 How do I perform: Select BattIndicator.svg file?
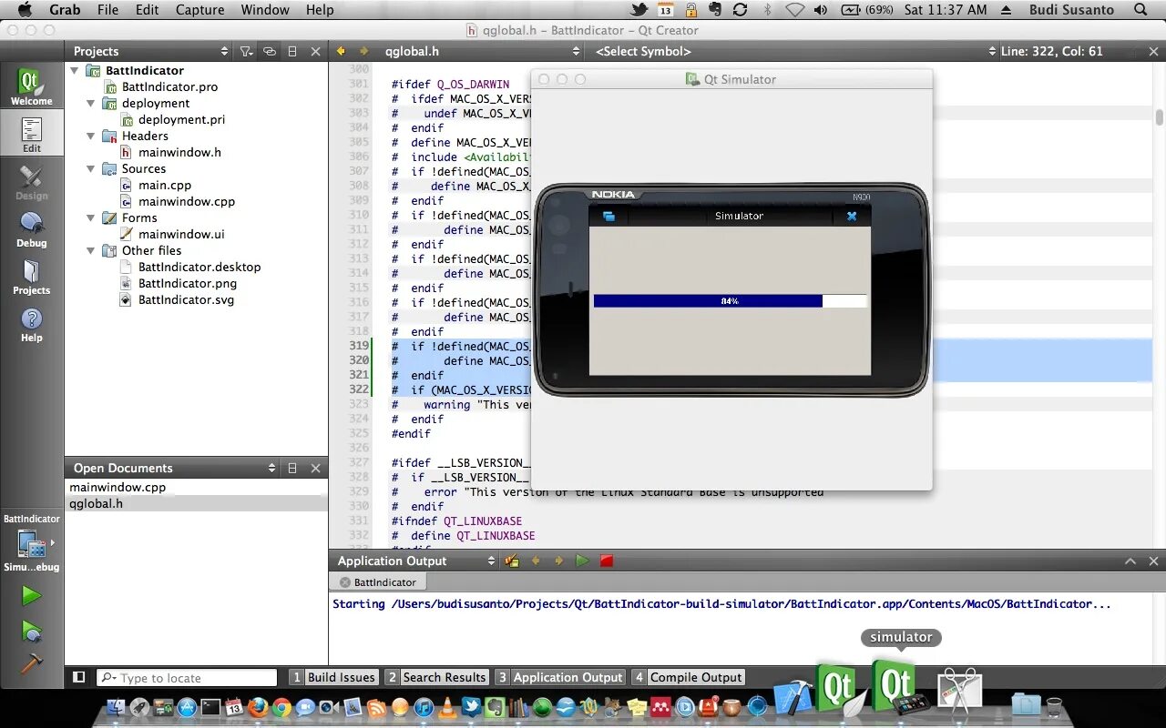186,299
